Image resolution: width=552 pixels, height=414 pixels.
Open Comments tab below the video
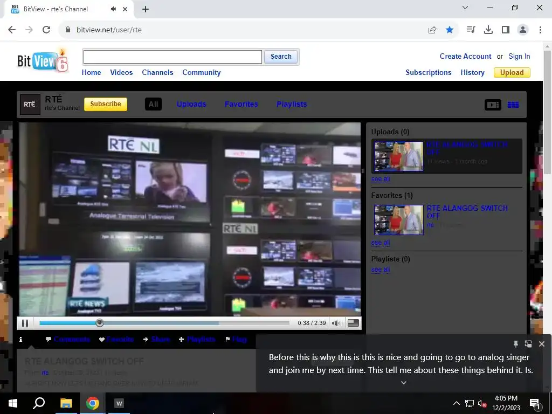point(68,340)
